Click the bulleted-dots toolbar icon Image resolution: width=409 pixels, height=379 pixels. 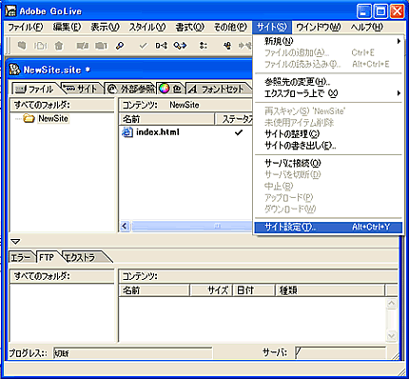204,46
